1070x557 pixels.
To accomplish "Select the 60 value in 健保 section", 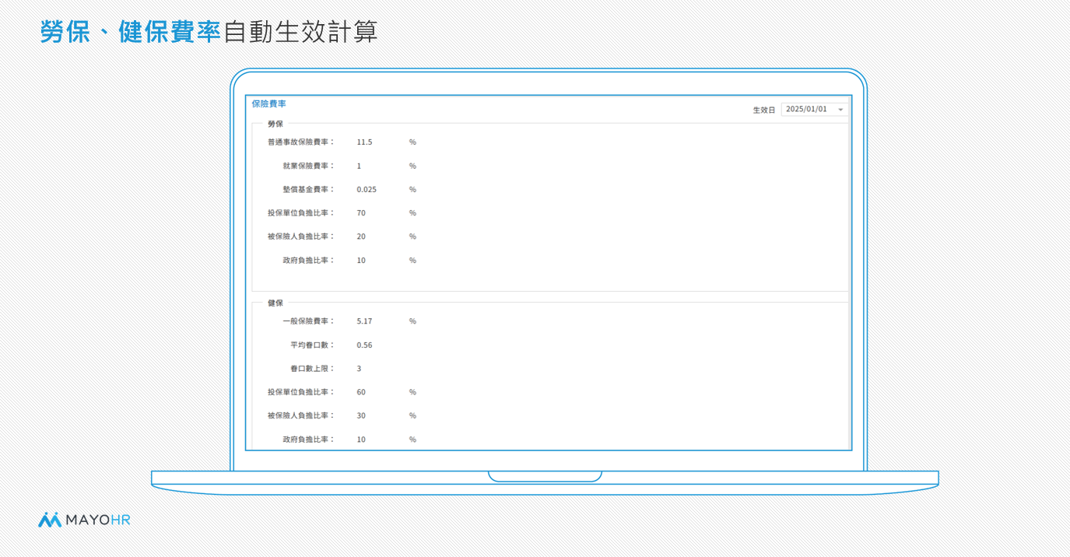I will tap(361, 392).
